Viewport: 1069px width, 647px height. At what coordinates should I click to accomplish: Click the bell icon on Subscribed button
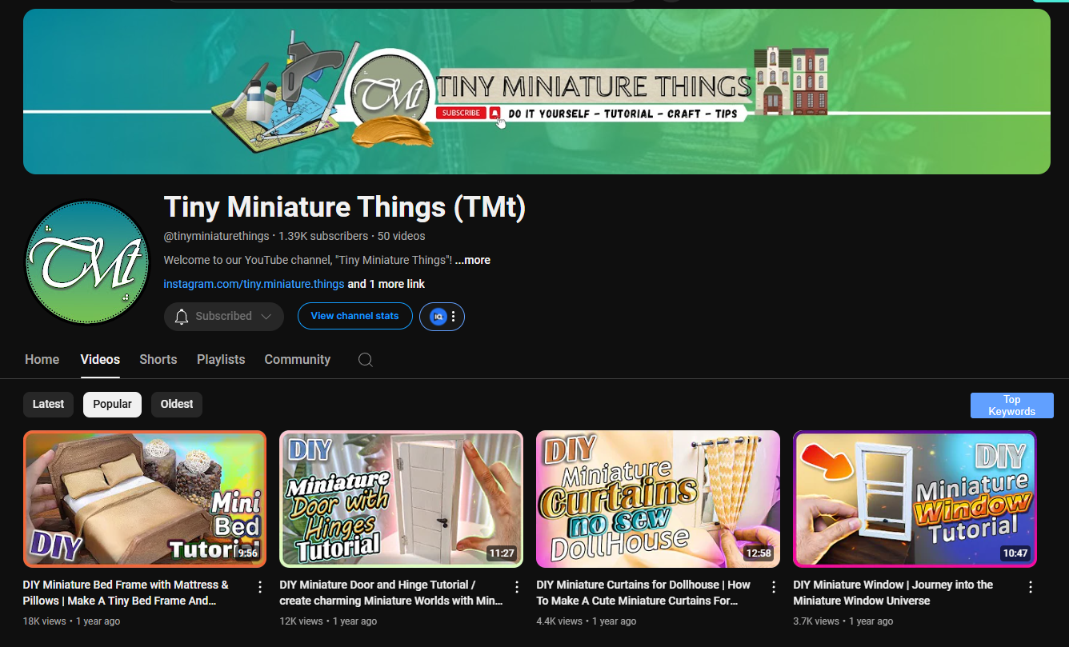pos(182,317)
